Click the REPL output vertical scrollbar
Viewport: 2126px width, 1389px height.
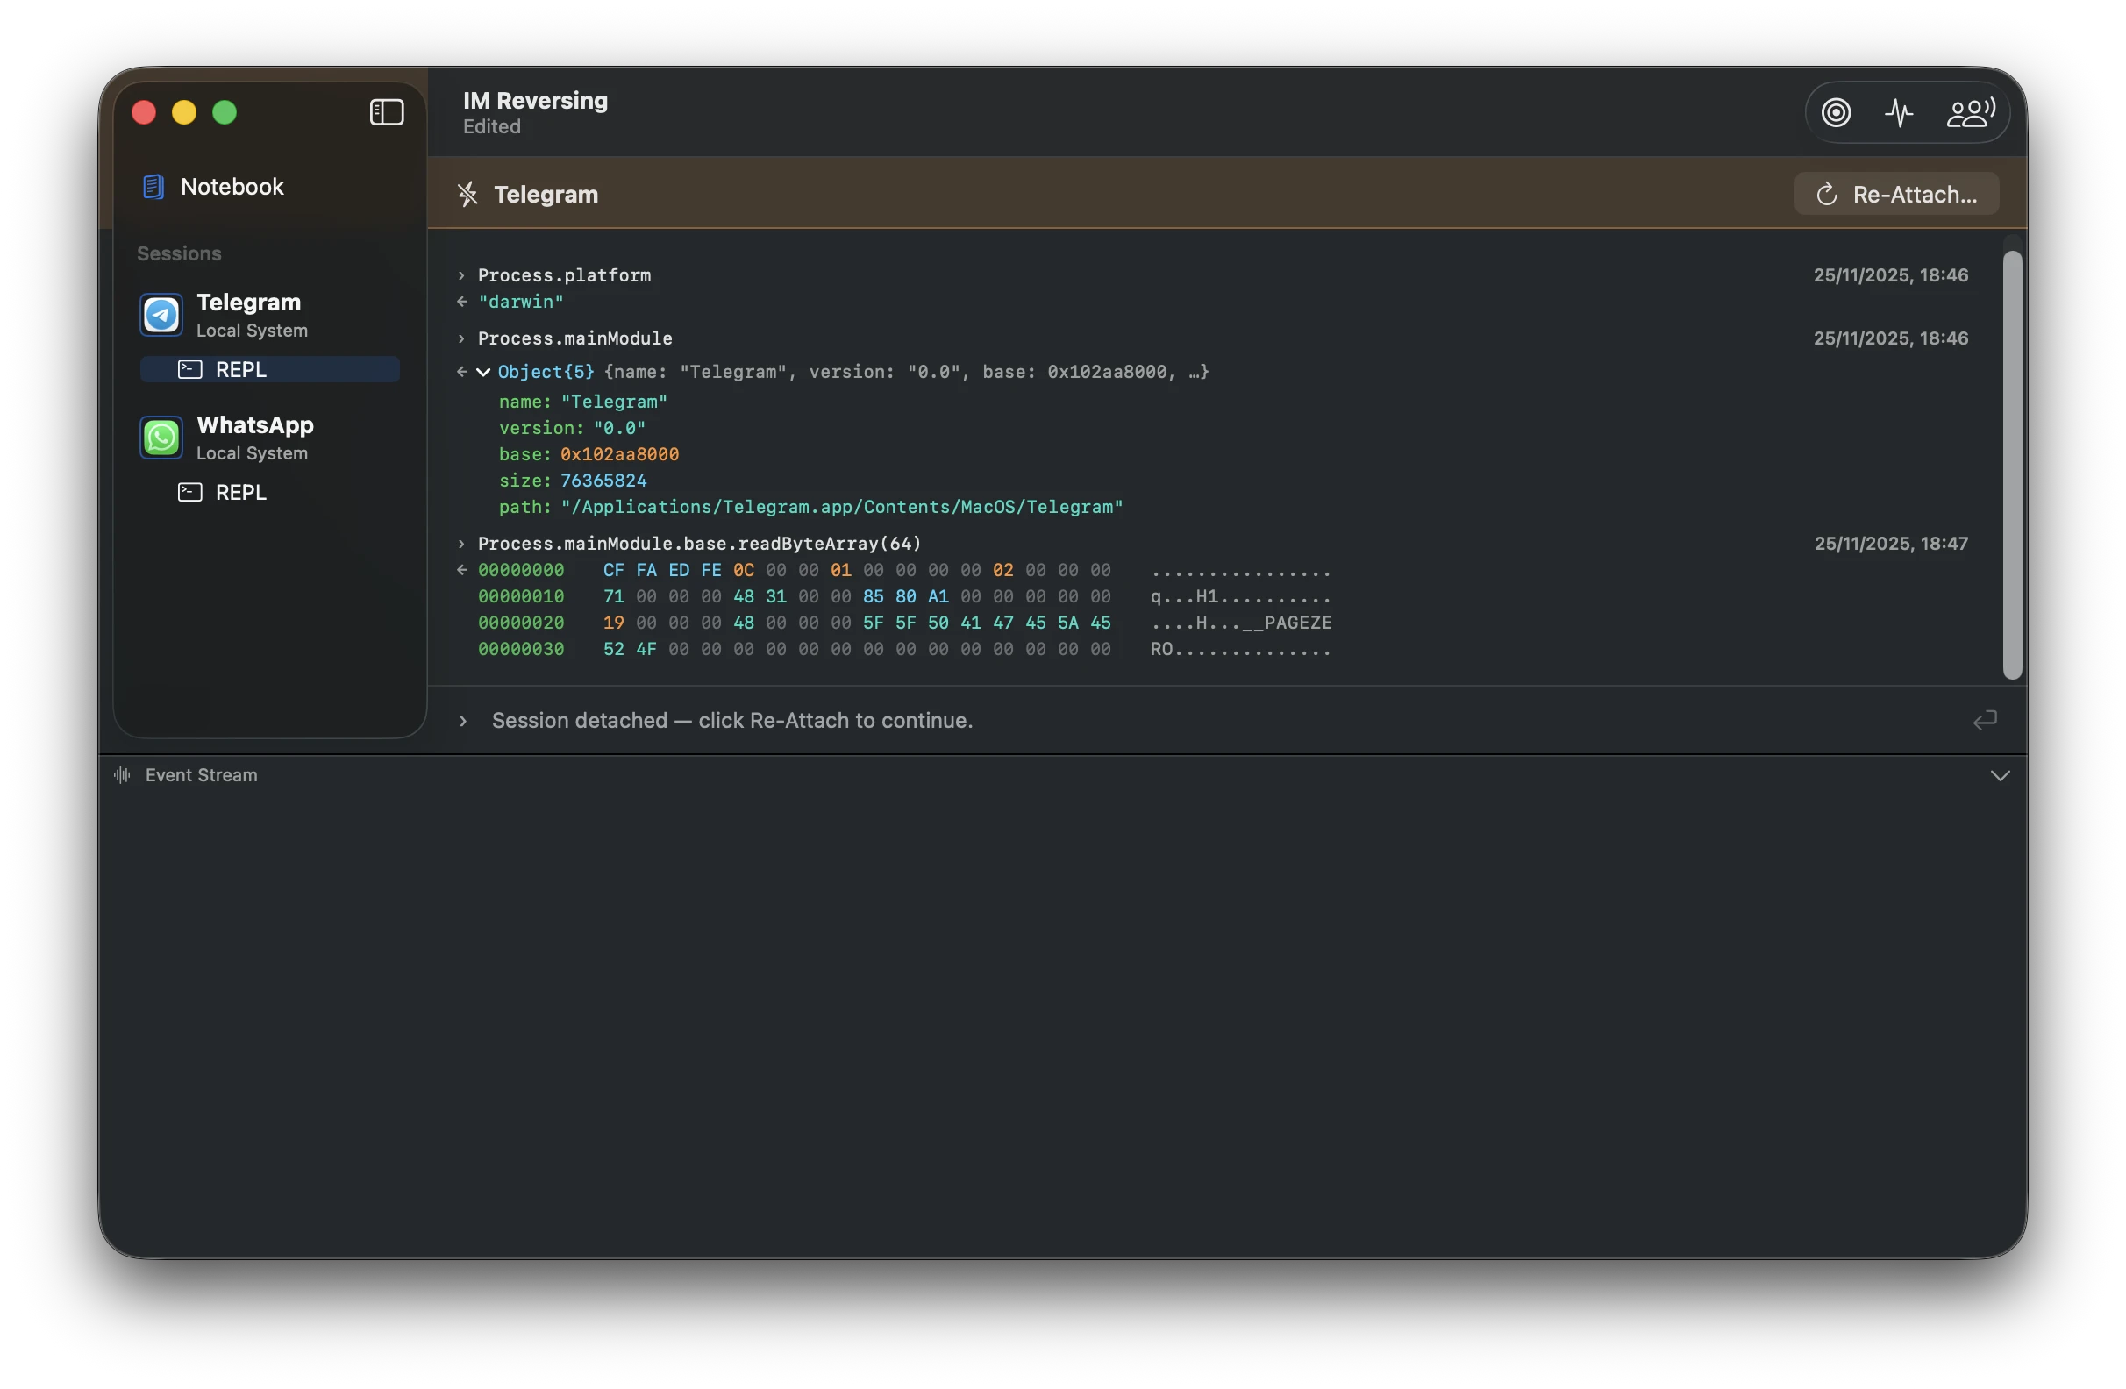2013,465
